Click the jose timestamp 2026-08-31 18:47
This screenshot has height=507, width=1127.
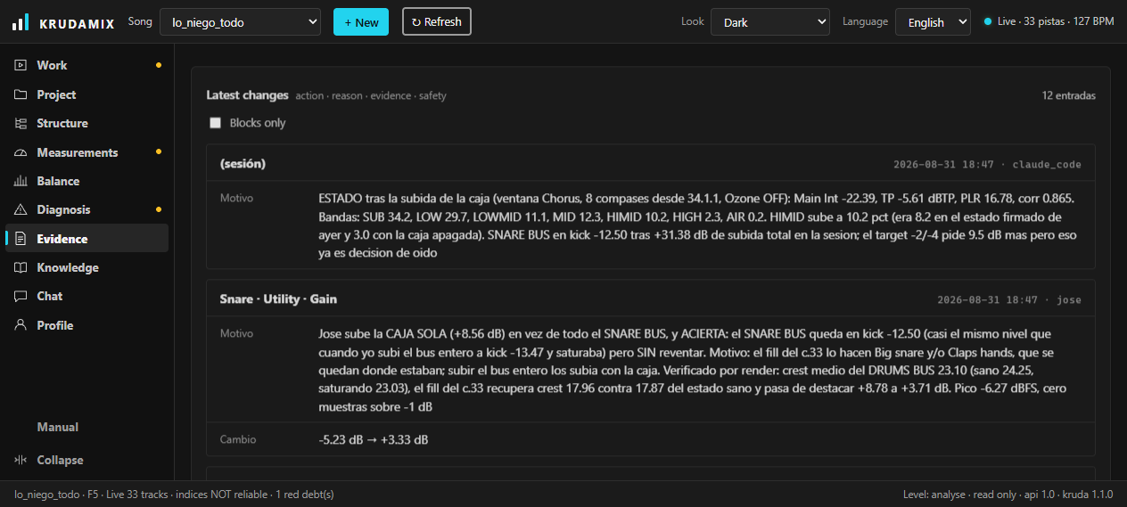click(1009, 300)
